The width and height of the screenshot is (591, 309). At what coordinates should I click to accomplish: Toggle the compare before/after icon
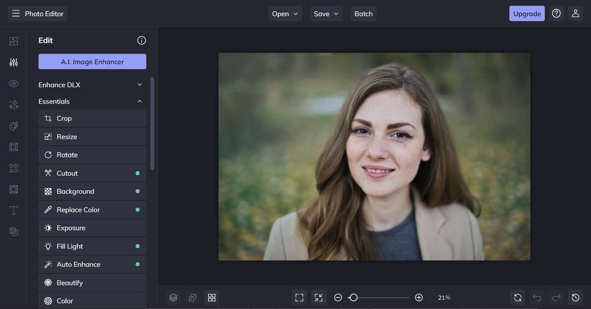tap(192, 298)
